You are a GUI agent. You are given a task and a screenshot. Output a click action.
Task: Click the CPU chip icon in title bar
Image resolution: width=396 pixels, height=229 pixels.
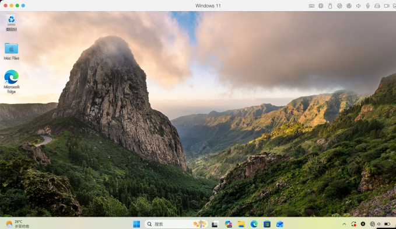coord(321,6)
